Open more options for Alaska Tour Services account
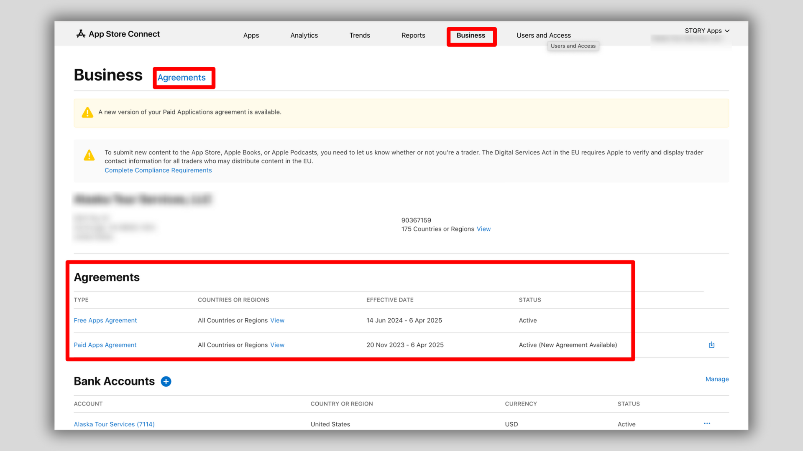Image resolution: width=803 pixels, height=451 pixels. [707, 423]
